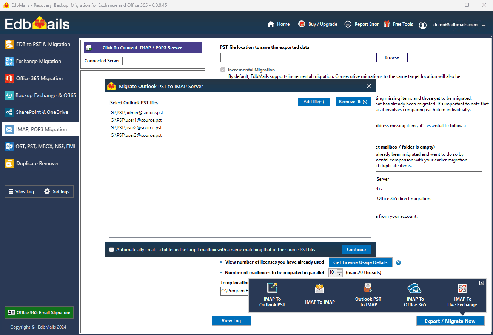Click the Settings gear icon
This screenshot has height=335, width=493.
point(47,192)
